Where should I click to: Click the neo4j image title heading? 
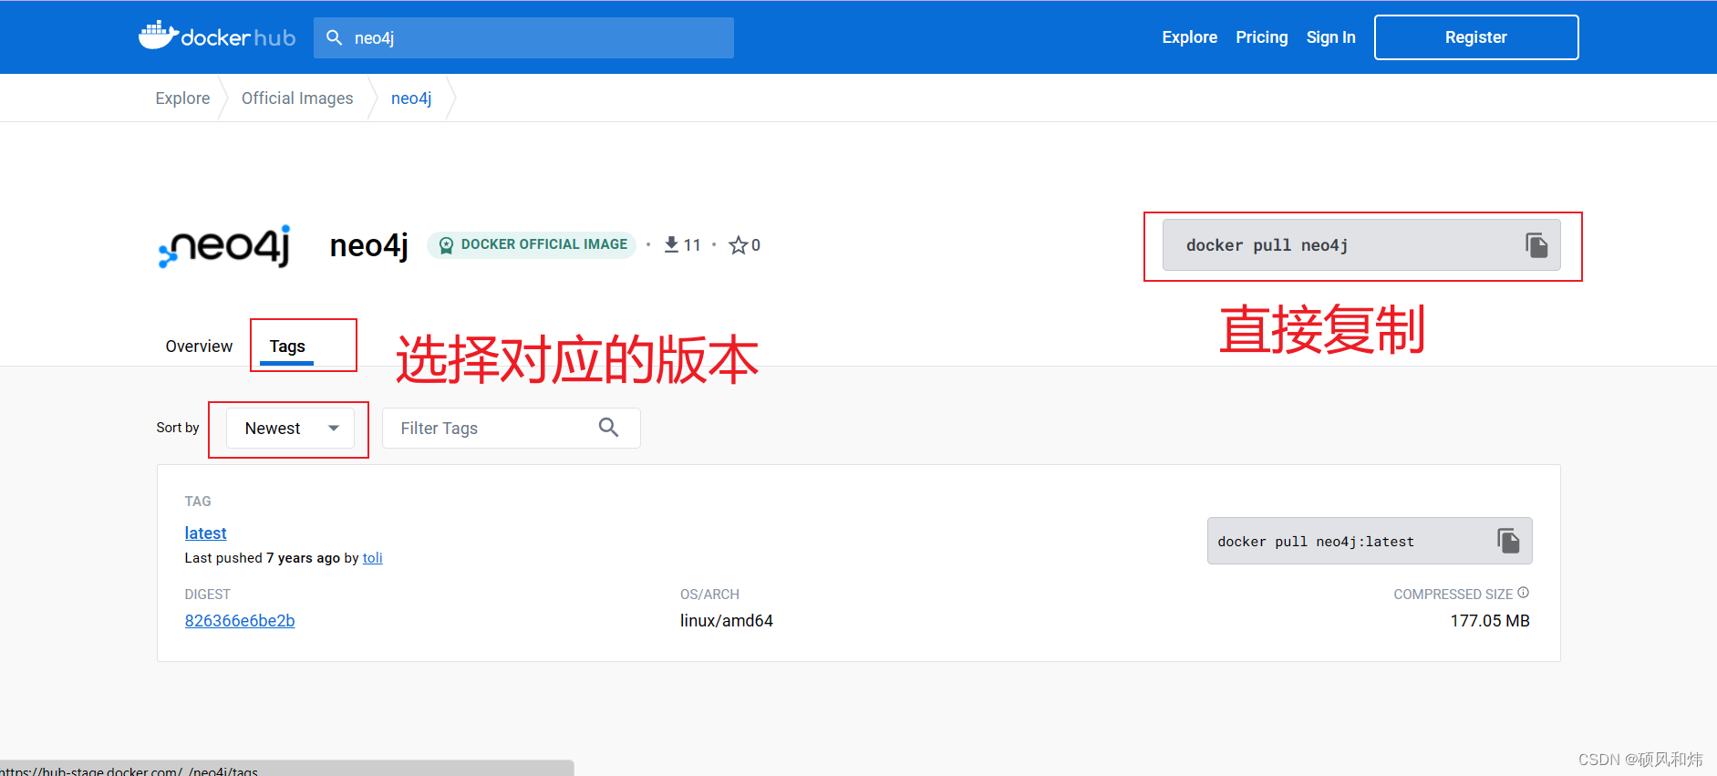(369, 246)
